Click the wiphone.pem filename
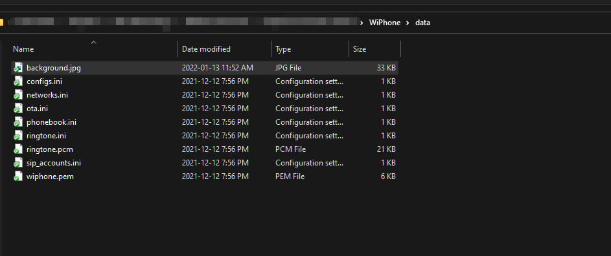This screenshot has width=611, height=256. coord(50,176)
